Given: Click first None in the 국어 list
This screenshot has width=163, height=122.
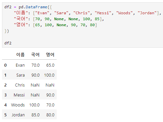Looking at the screenshot, I should 59,19.
